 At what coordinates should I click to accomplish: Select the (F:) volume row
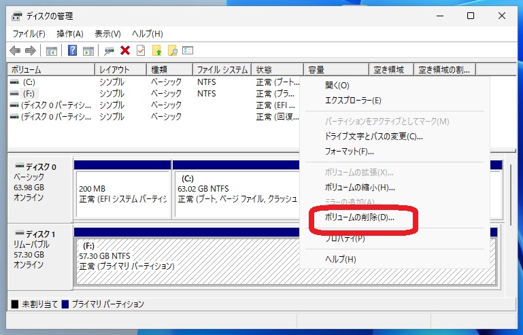pyautogui.click(x=154, y=94)
